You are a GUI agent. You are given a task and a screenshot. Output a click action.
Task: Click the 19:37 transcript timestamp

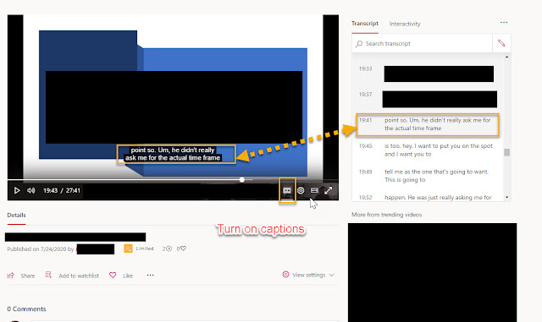(x=365, y=94)
